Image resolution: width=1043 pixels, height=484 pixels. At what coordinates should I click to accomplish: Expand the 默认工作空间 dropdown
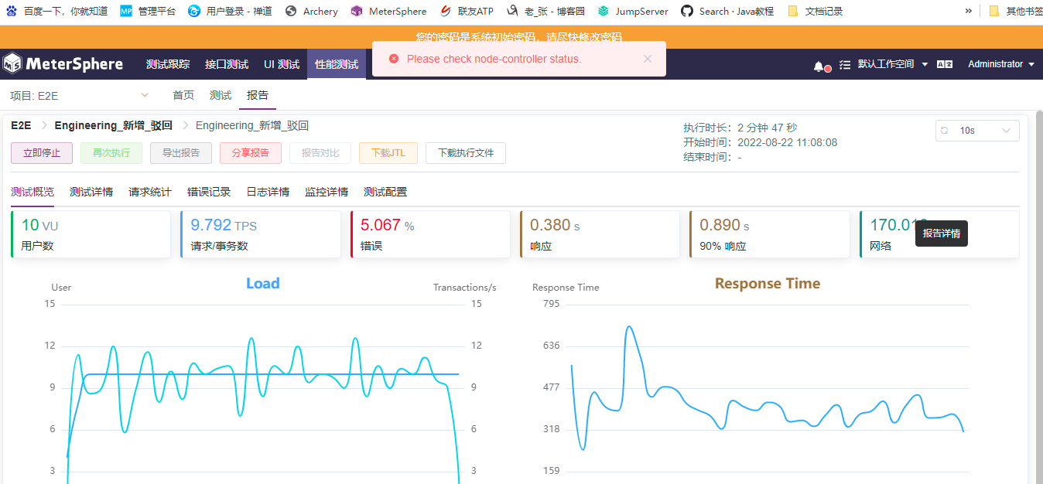point(893,64)
